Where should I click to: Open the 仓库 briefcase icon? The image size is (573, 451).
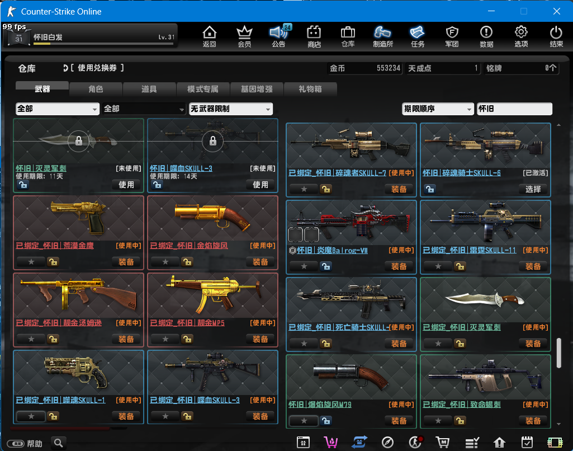coord(348,36)
